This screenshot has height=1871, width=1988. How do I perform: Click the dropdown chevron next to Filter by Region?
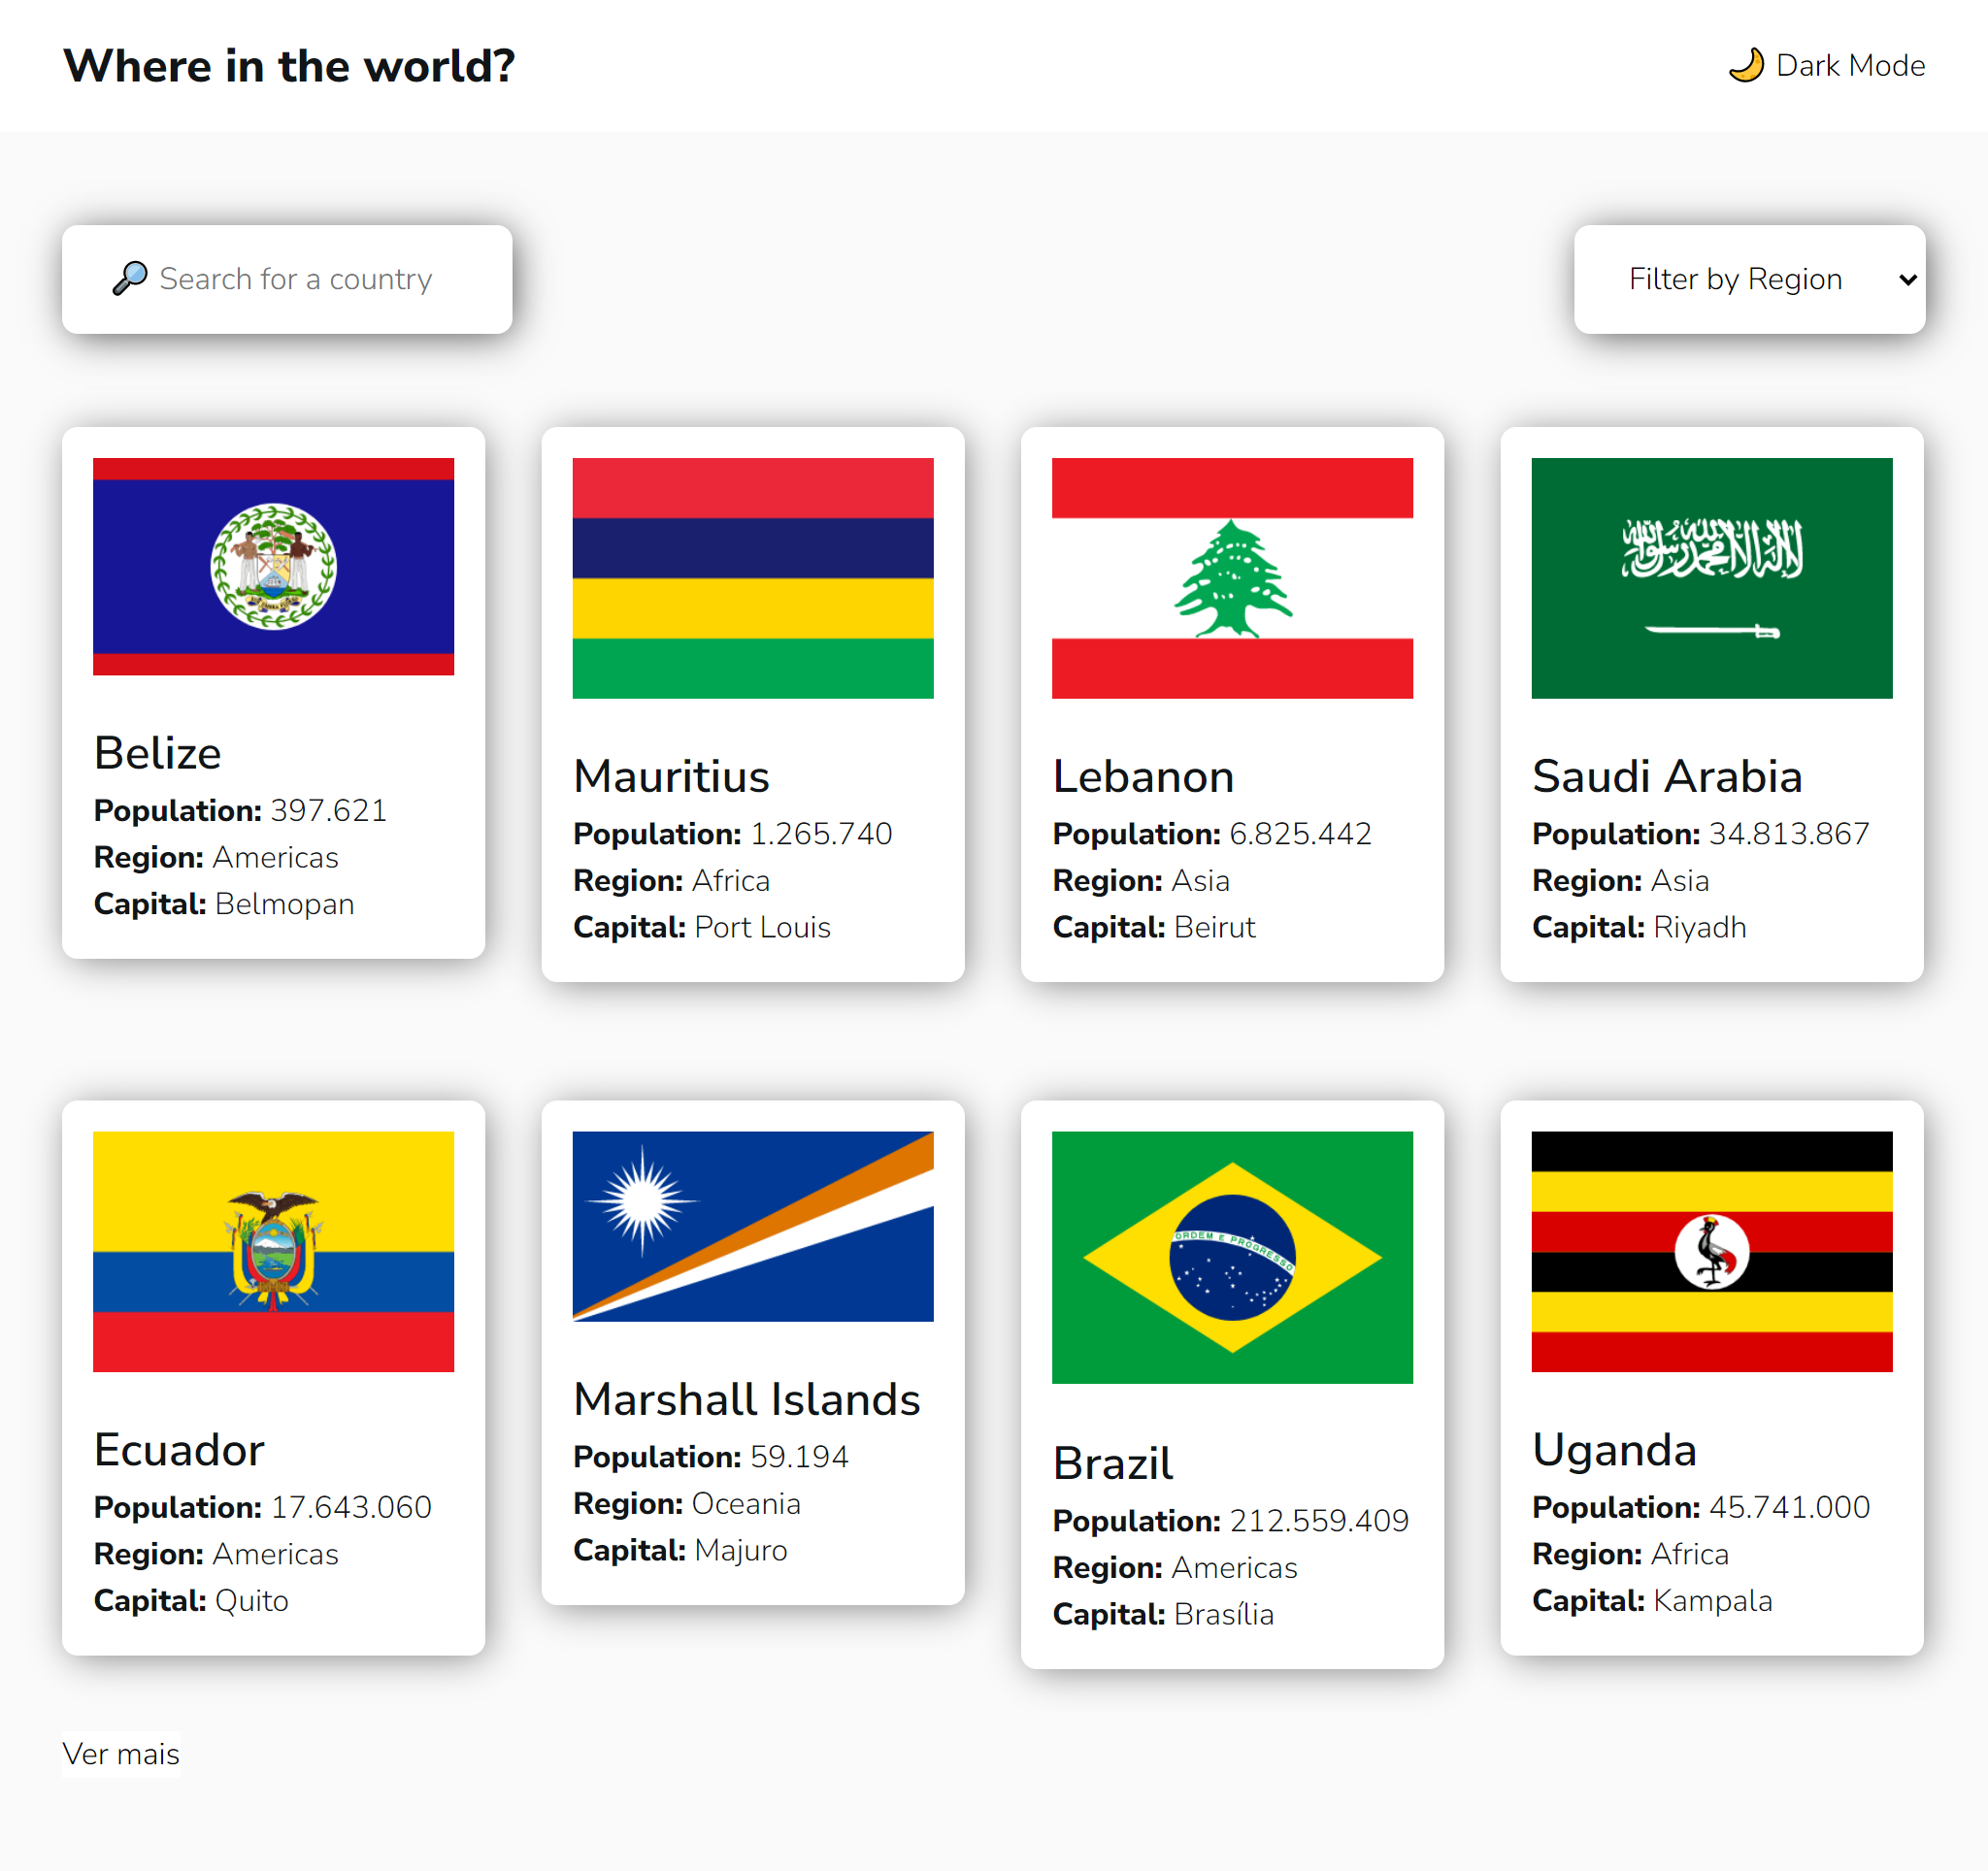pos(1907,279)
